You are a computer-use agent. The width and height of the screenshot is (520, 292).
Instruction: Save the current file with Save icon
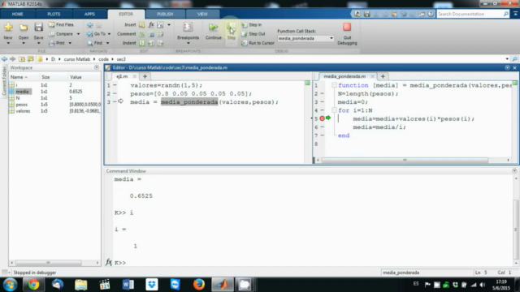(x=38, y=27)
